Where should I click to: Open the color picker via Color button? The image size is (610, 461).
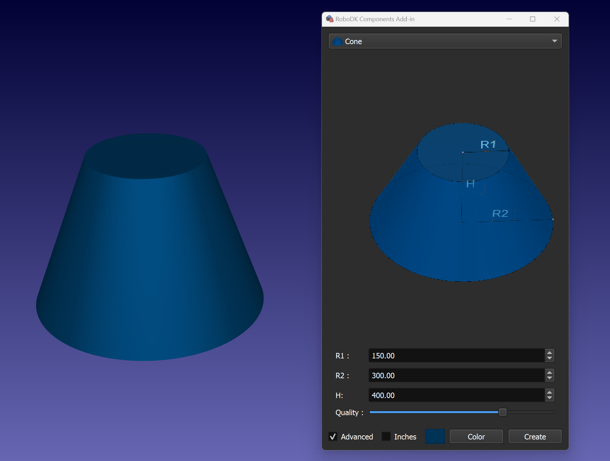[x=476, y=436]
